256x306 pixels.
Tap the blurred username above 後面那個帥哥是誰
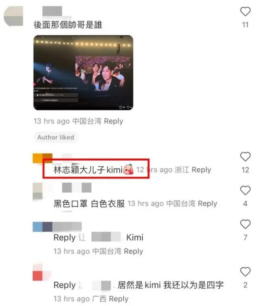click(x=52, y=11)
